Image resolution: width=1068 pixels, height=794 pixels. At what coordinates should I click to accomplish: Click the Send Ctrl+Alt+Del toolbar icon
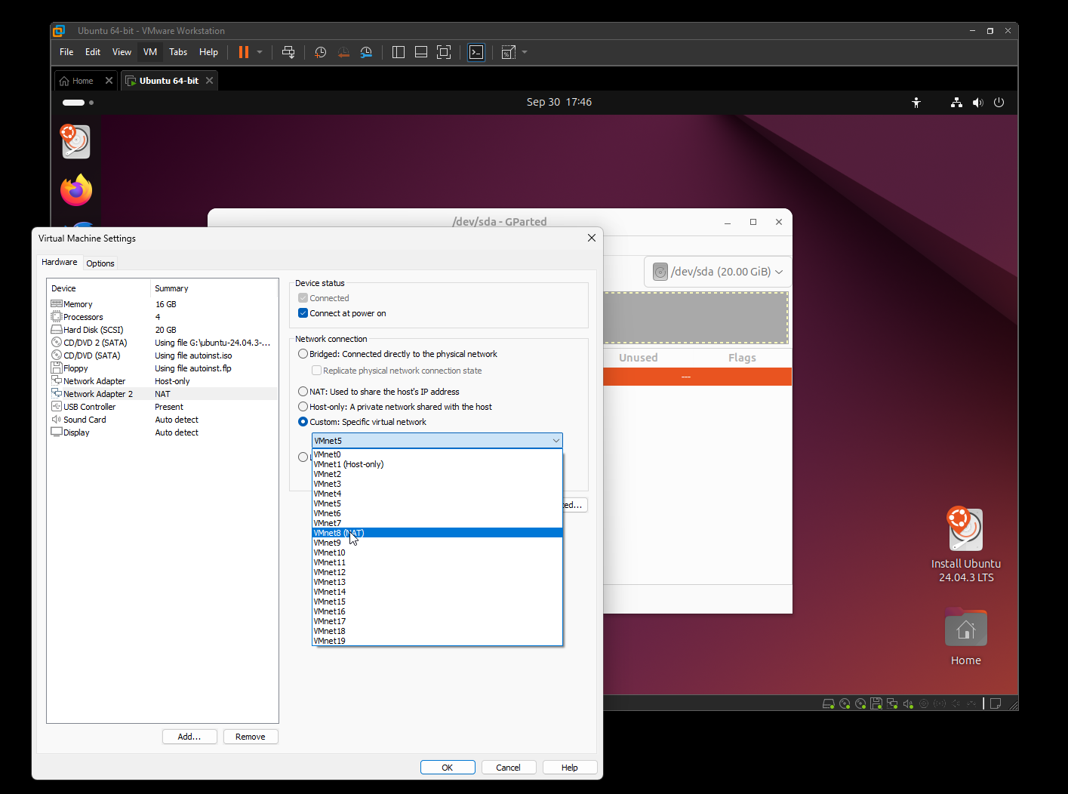288,52
